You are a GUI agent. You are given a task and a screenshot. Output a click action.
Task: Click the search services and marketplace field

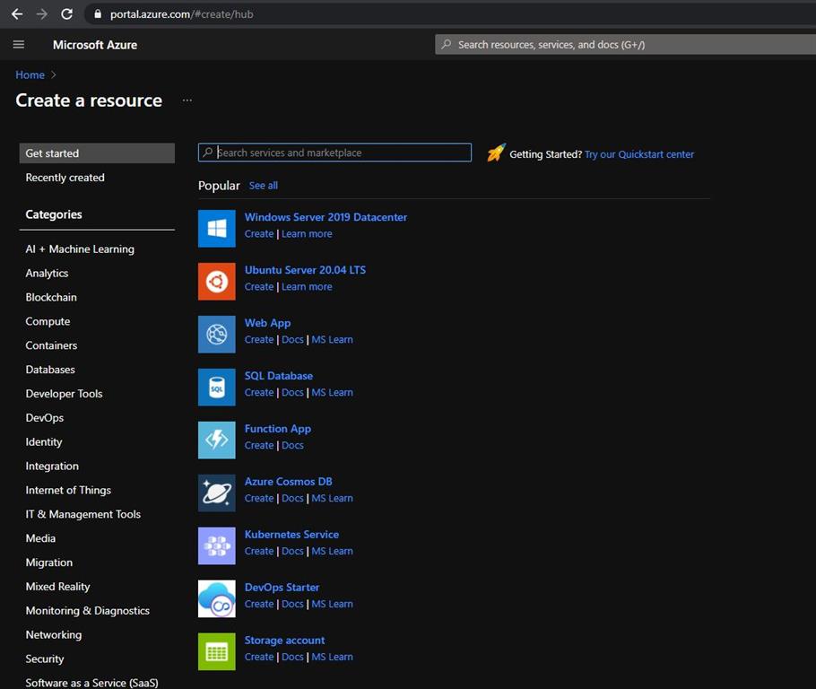(x=334, y=153)
